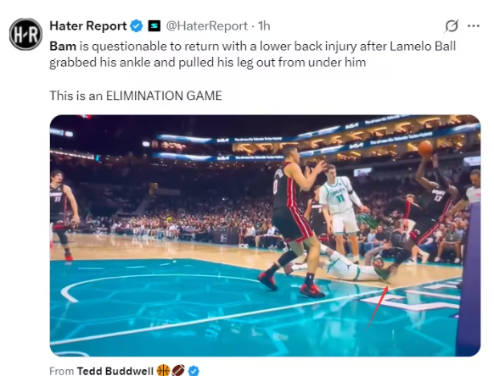The image size is (494, 376).
Task: Click the tweet text mentioning Lamelo Ball
Action: tap(252, 54)
